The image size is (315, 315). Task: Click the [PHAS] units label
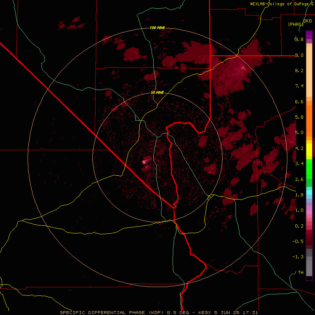tap(296, 24)
